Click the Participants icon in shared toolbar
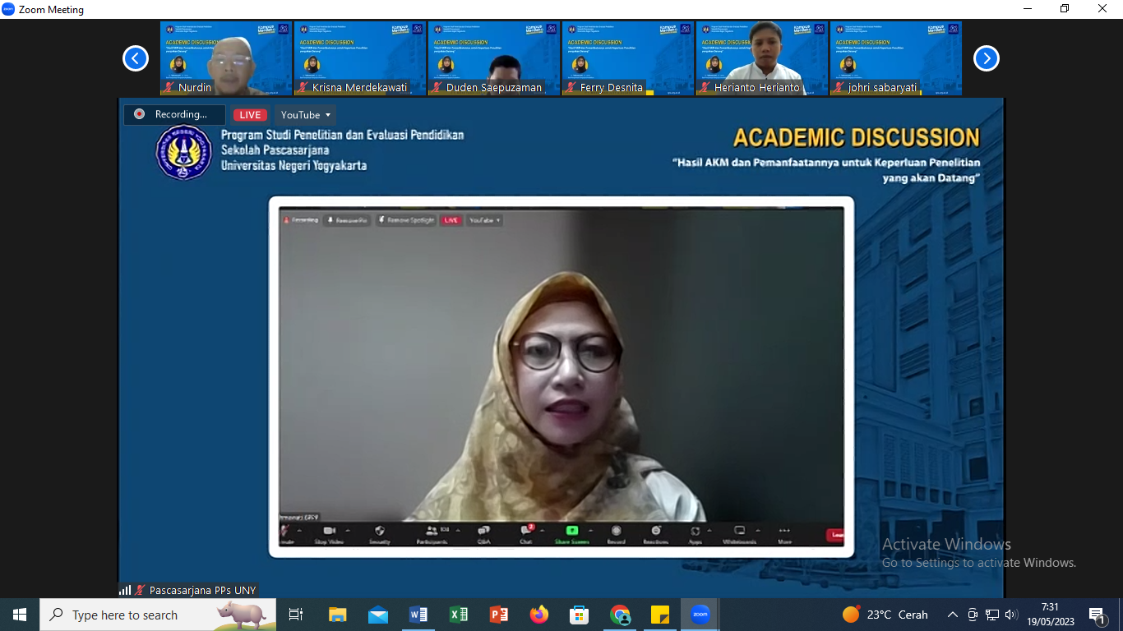 (432, 533)
